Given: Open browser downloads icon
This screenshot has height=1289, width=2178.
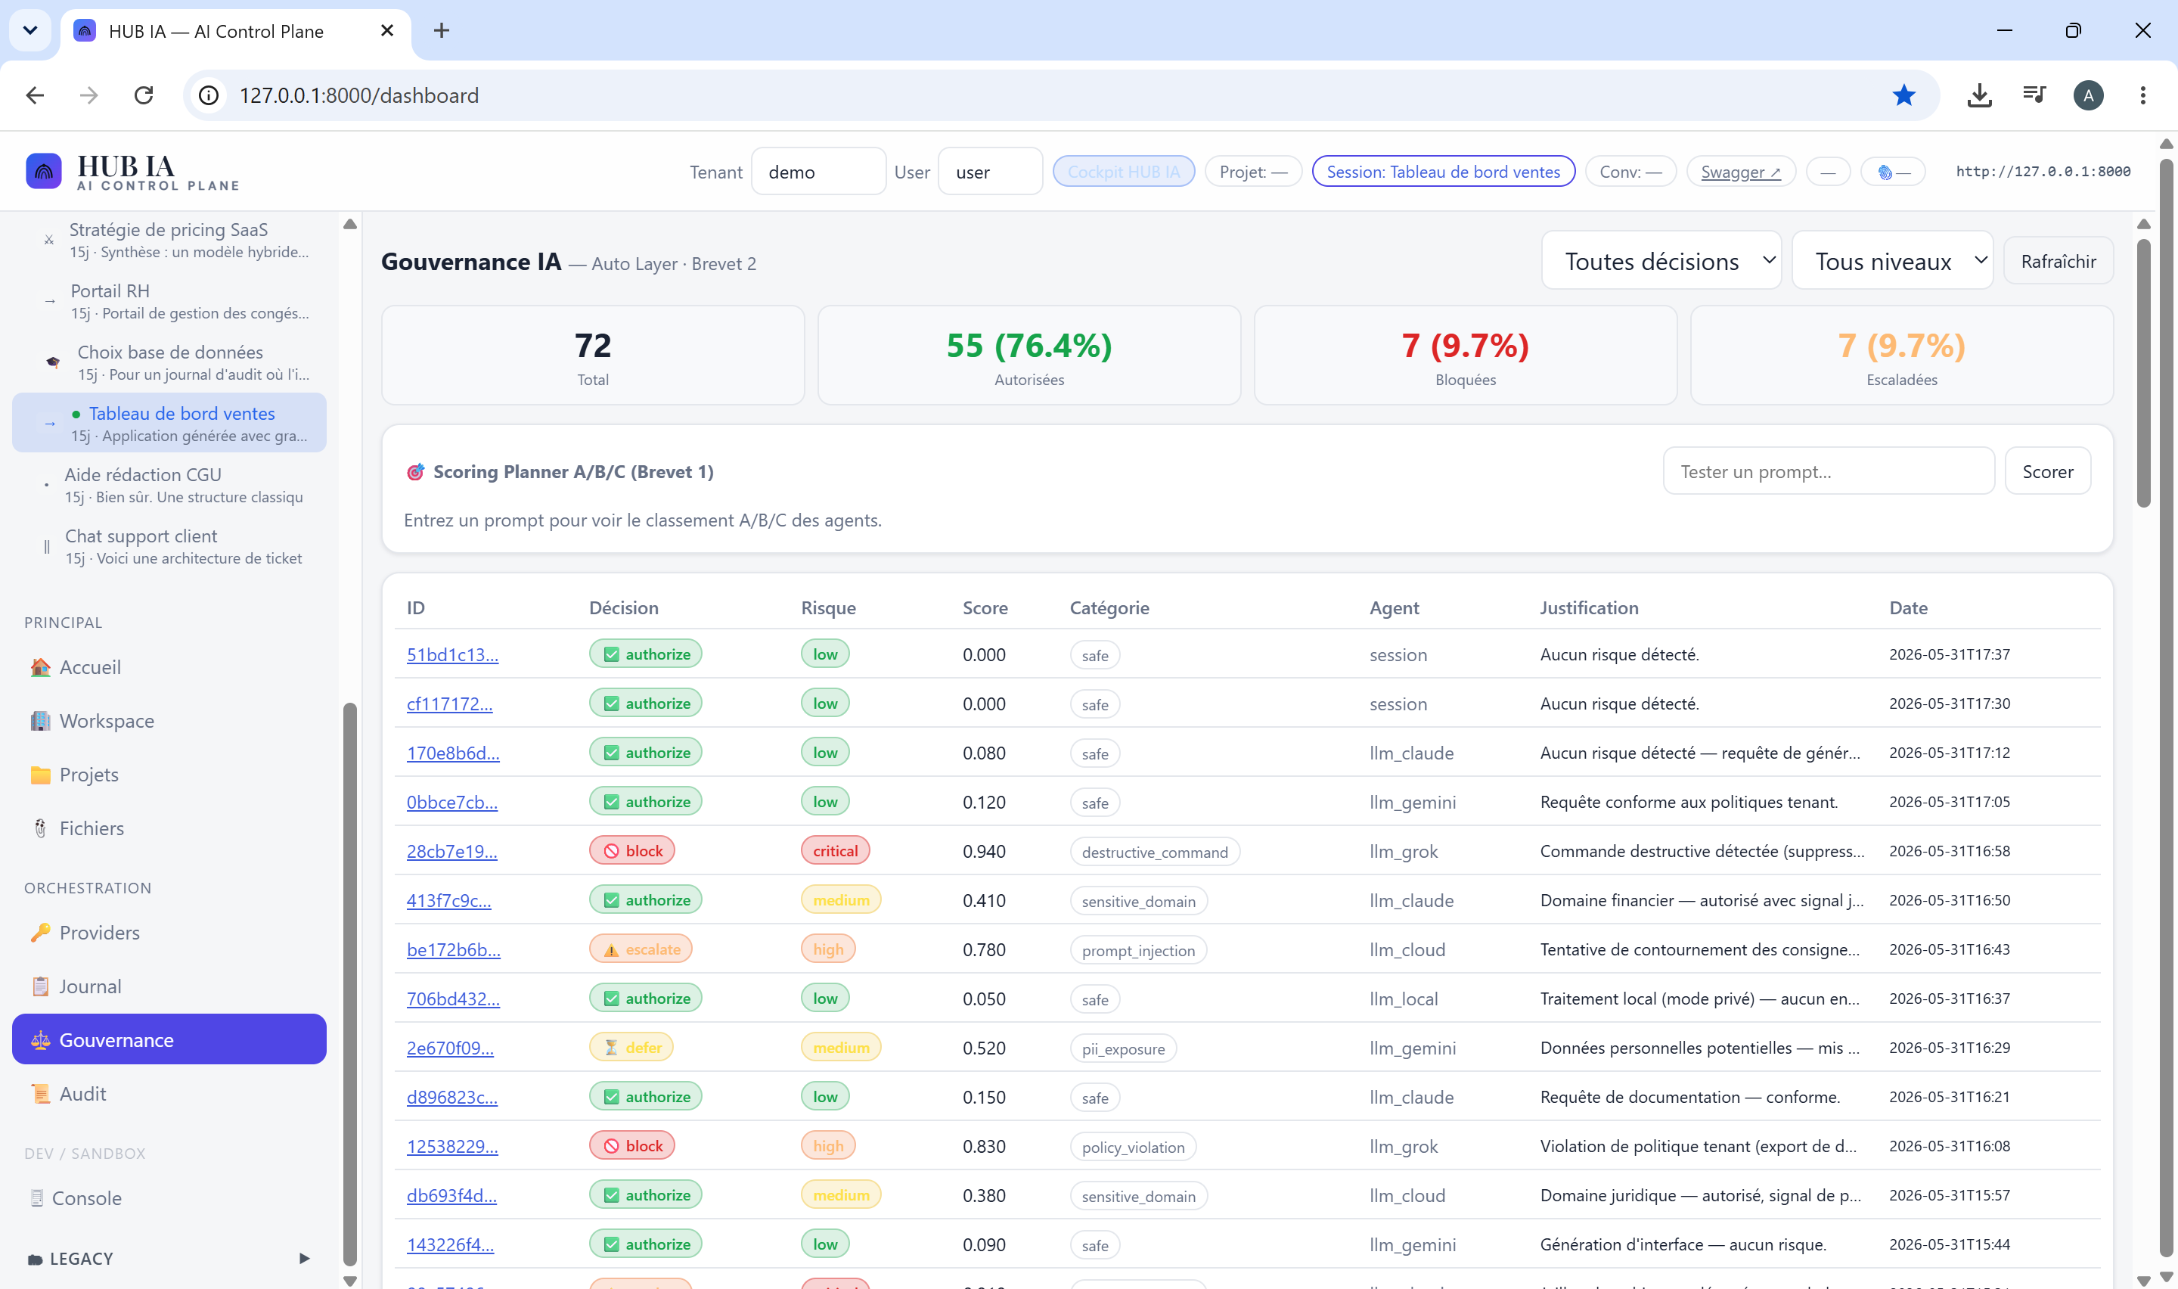Looking at the screenshot, I should pyautogui.click(x=1978, y=95).
